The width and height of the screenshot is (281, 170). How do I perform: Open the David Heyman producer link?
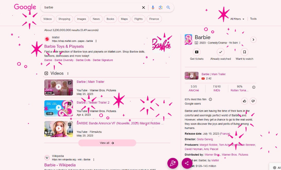coord(193,149)
